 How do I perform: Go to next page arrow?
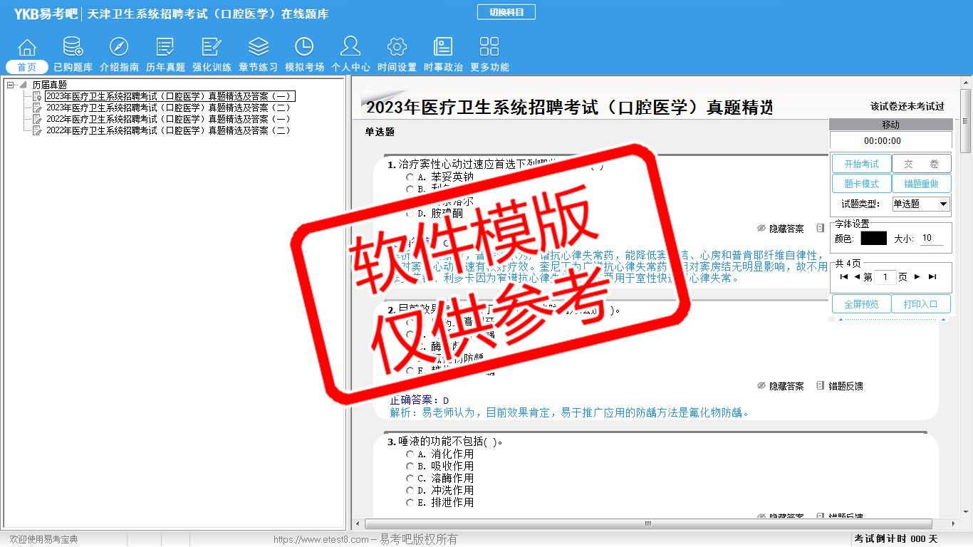point(917,277)
